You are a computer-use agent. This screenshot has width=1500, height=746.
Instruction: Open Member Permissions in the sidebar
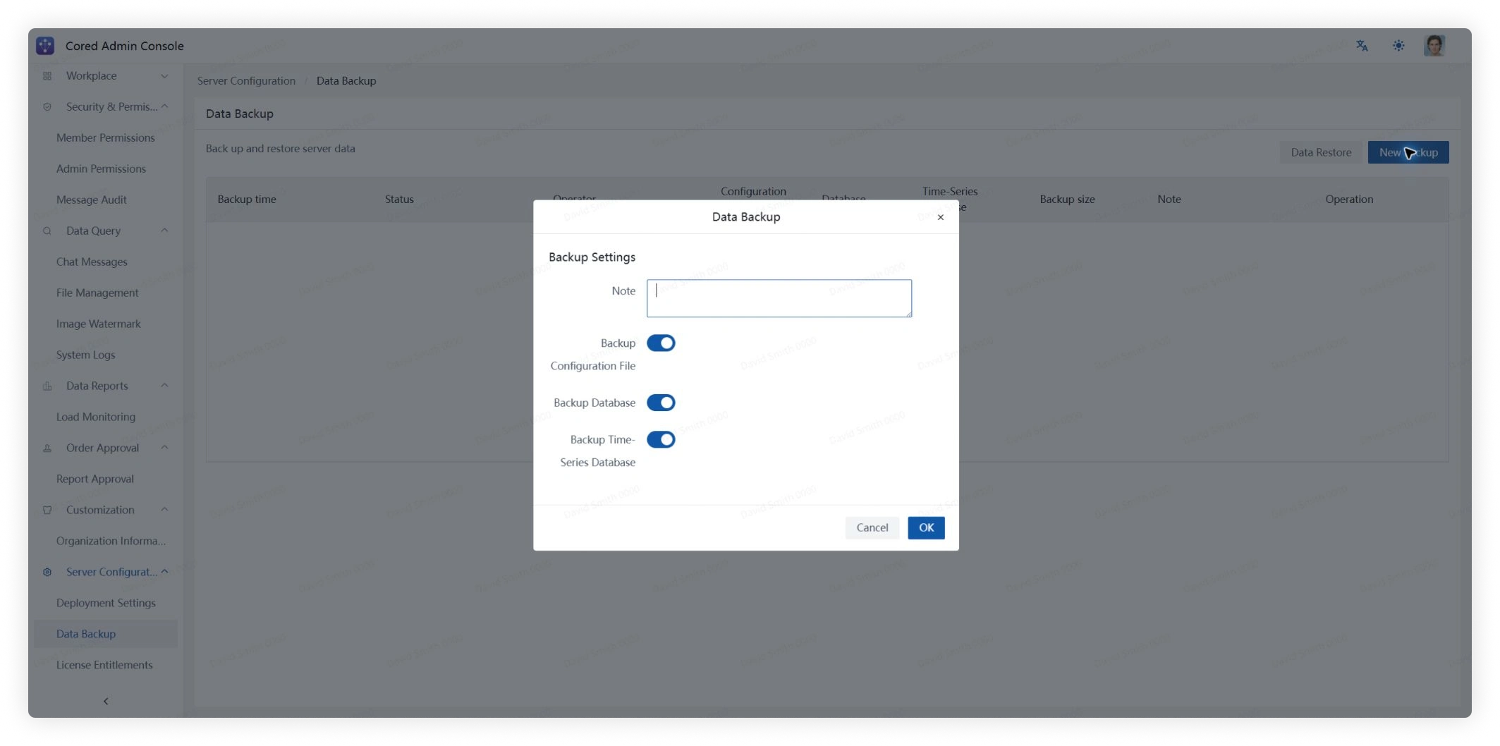[106, 138]
